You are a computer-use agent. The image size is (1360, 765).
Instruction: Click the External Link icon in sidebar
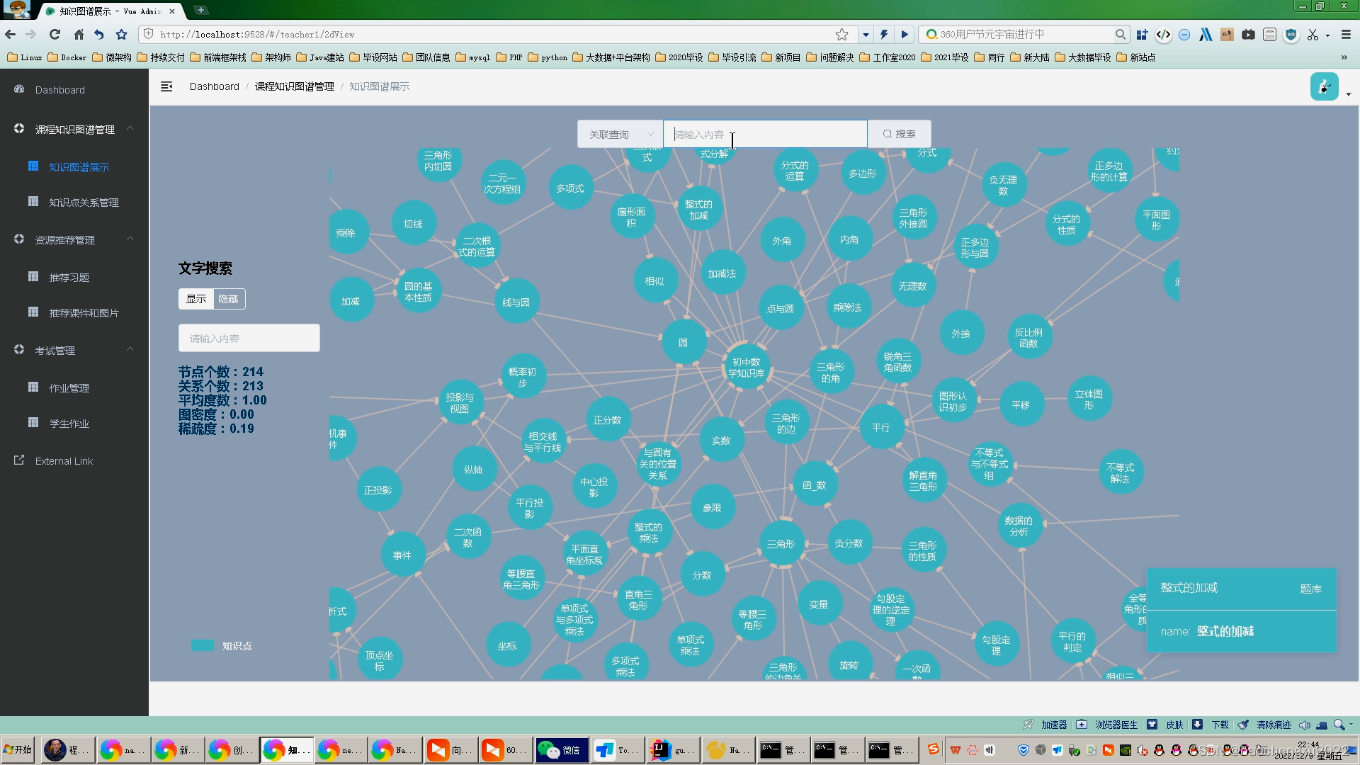coord(19,460)
